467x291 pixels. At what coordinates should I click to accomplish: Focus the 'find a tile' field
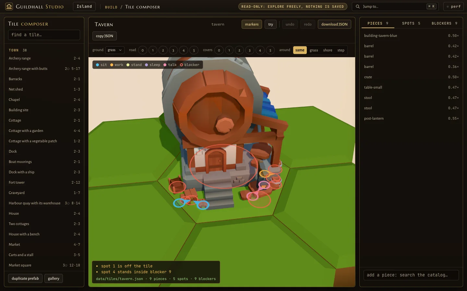point(44,35)
